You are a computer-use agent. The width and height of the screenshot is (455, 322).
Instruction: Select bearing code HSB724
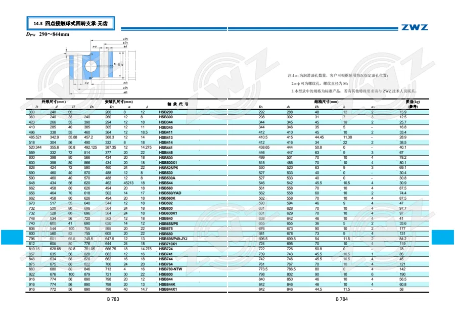(166, 249)
